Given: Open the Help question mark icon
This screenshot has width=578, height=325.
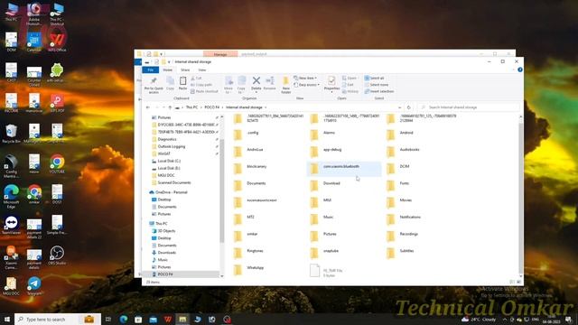Looking at the screenshot, I should (x=520, y=70).
